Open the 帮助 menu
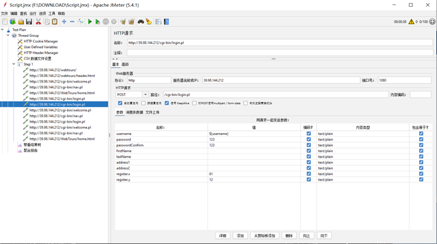Viewport: 437px width, 244px height. [x=61, y=14]
